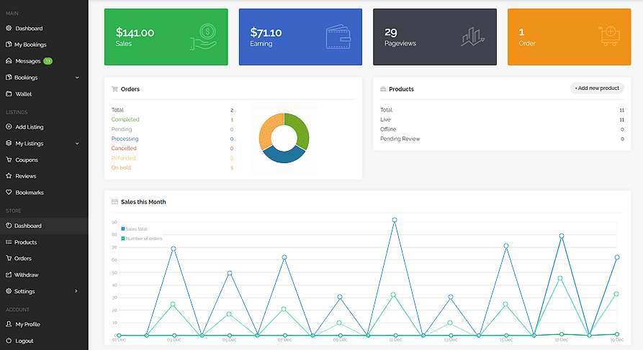
Task: Click the Messages envelope icon
Action: (x=9, y=61)
